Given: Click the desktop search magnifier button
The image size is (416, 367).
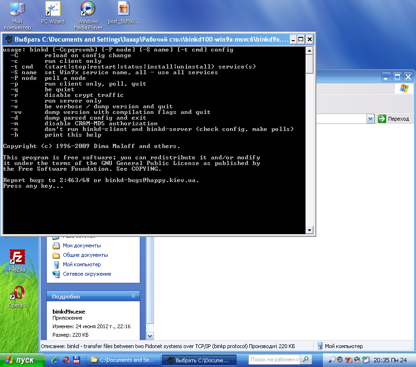Looking at the screenshot, I should 306,359.
